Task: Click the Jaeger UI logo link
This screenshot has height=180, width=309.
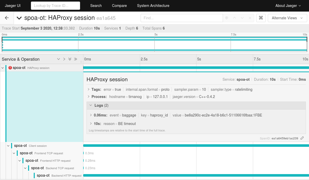Action: pos(13,6)
